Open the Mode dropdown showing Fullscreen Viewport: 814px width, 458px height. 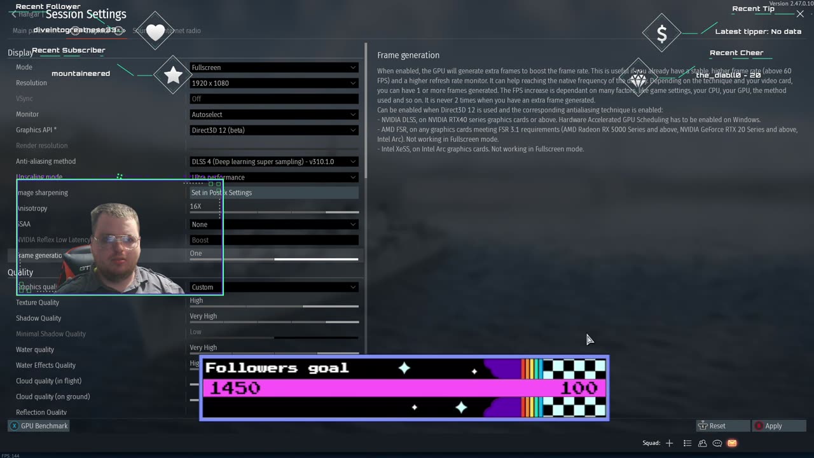point(274,67)
